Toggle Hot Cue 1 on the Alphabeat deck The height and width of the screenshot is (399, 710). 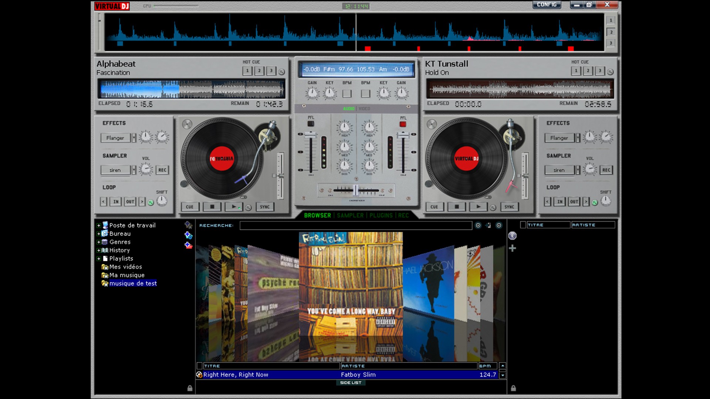click(247, 70)
